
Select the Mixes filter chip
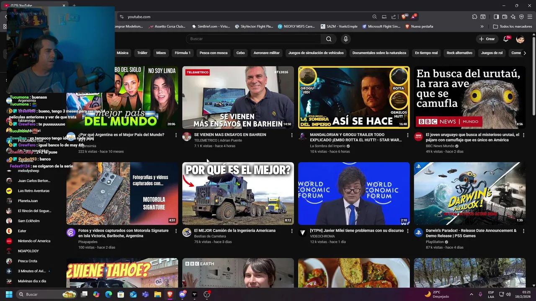[161, 53]
